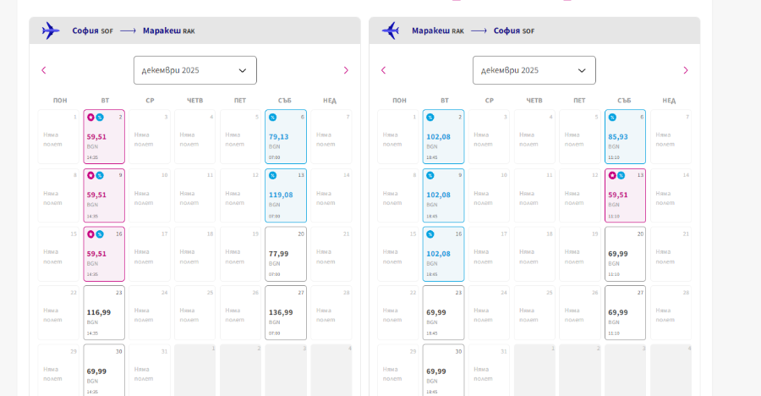Click the chevron in the return month selector
This screenshot has height=396, width=761.
coord(582,70)
